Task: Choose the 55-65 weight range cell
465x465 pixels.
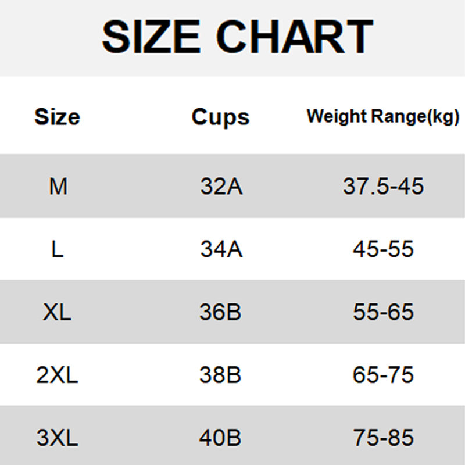Action: point(383,312)
